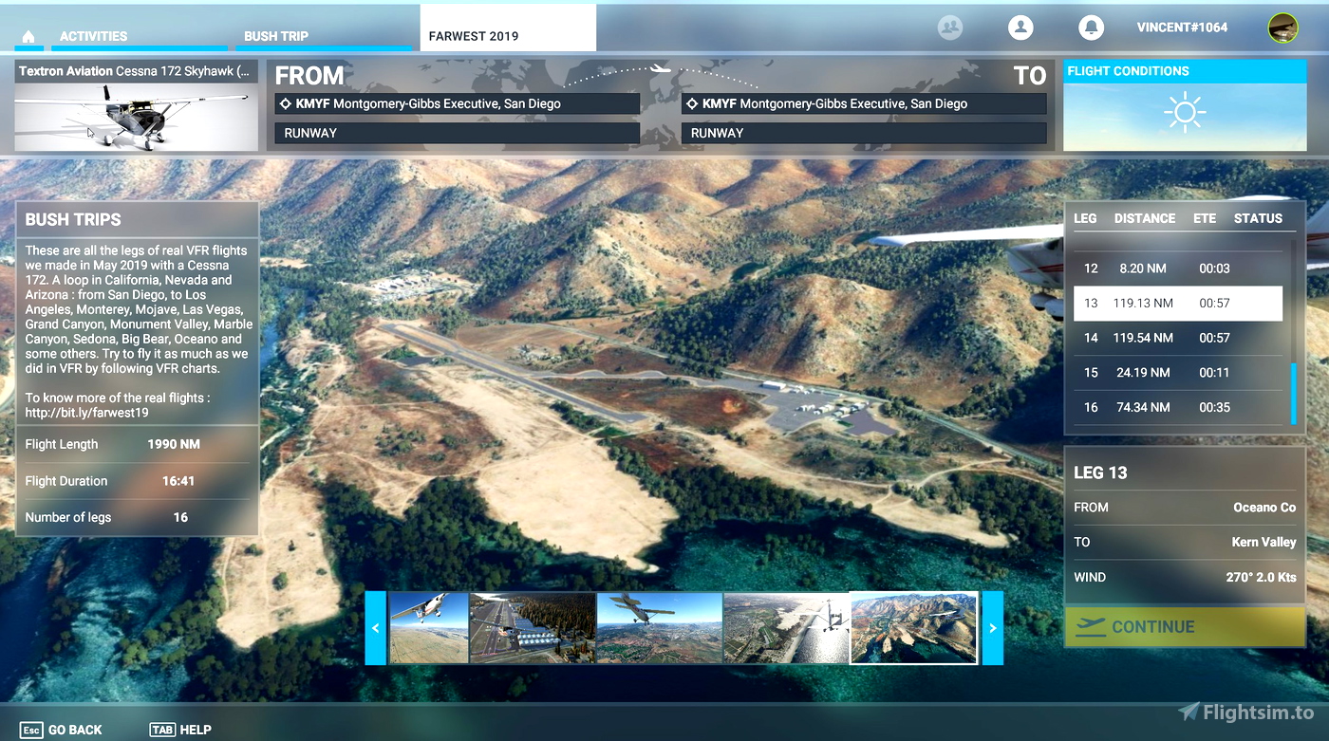Click Go Back
The width and height of the screenshot is (1329, 741).
click(x=75, y=730)
